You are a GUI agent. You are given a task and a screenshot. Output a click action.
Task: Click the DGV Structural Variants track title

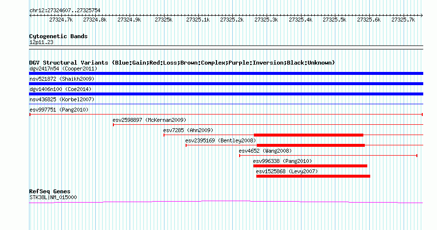[x=182, y=63]
